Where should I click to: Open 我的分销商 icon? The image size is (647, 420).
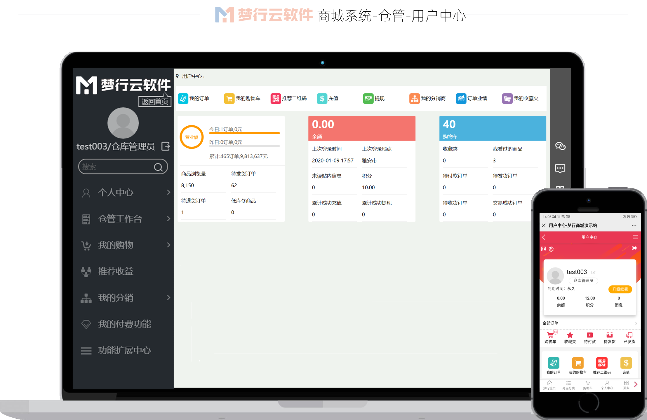[415, 98]
